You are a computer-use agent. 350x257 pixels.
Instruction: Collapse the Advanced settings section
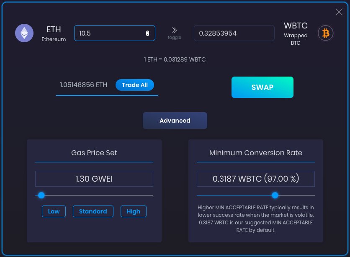(x=175, y=121)
